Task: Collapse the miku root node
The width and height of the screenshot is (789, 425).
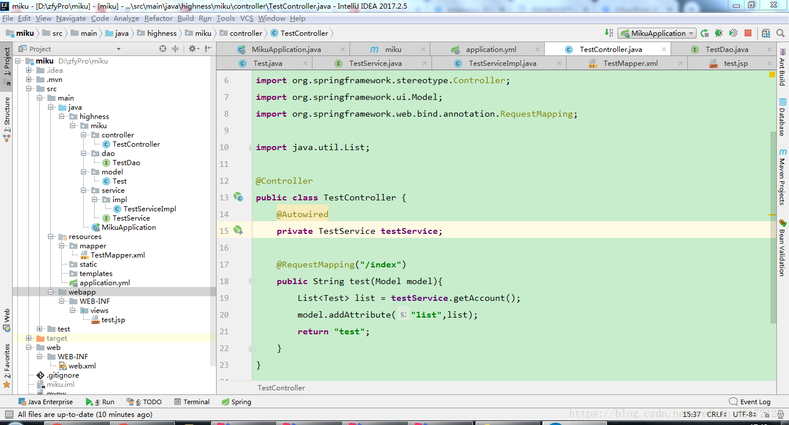Action: tap(18, 61)
